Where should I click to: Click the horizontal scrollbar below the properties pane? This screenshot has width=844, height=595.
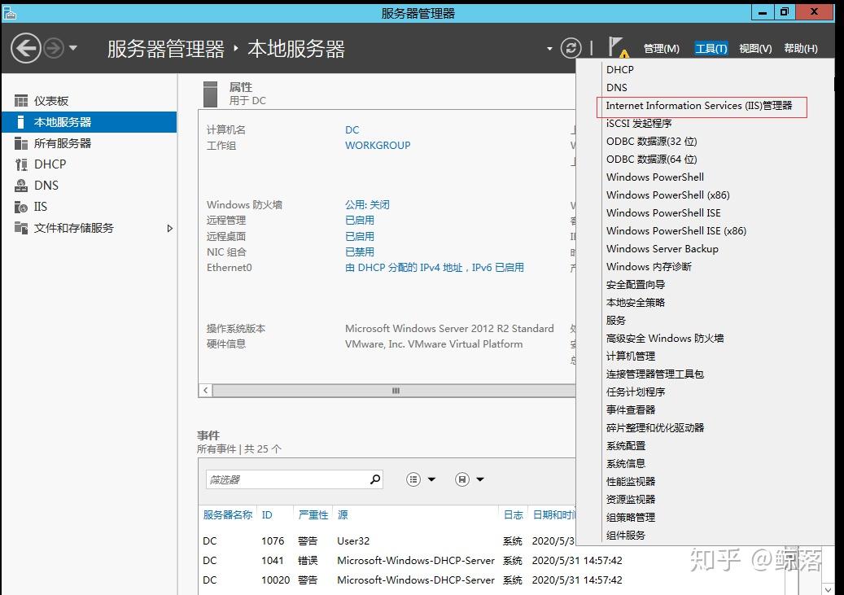click(x=395, y=391)
